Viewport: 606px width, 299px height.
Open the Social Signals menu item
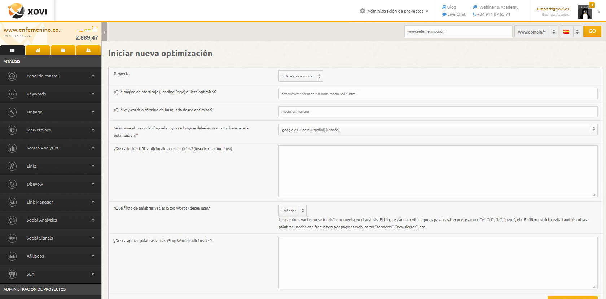(x=50, y=238)
